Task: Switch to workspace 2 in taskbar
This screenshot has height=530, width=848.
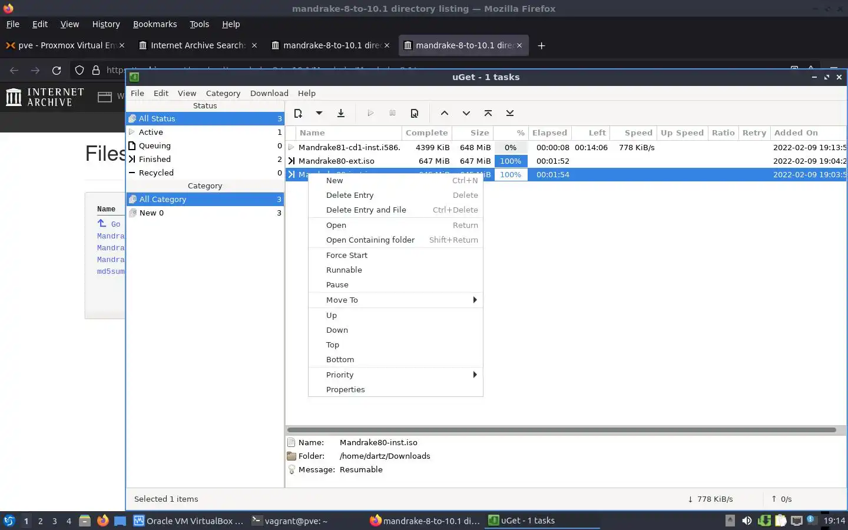Action: [x=40, y=521]
